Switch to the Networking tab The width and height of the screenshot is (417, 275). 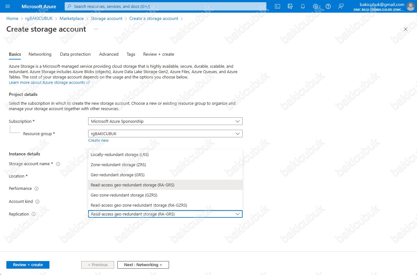point(40,54)
